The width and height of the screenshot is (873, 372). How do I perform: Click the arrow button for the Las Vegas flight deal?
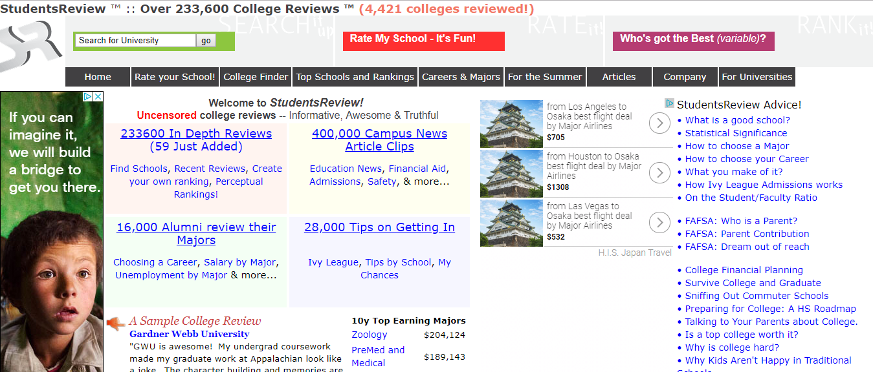pos(659,223)
